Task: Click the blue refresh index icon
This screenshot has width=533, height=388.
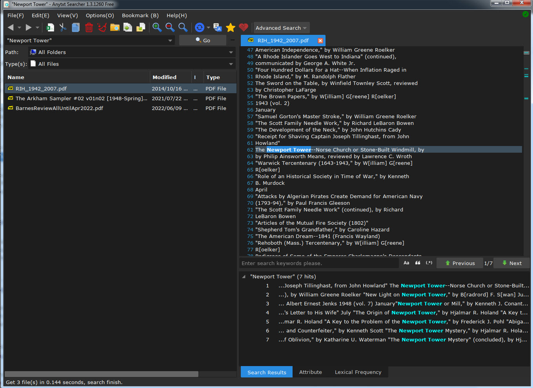Action: click(x=199, y=27)
